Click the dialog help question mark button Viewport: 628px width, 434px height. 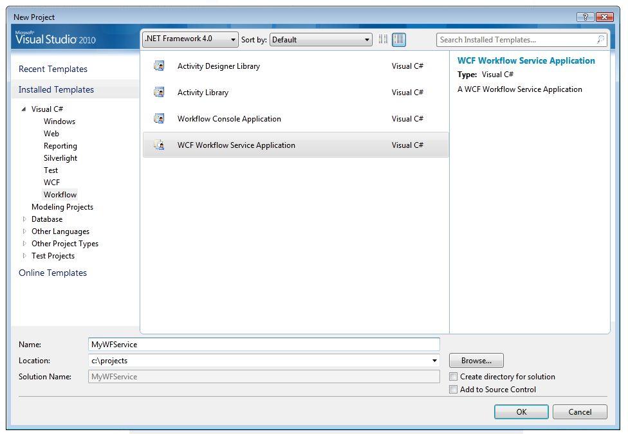(585, 17)
